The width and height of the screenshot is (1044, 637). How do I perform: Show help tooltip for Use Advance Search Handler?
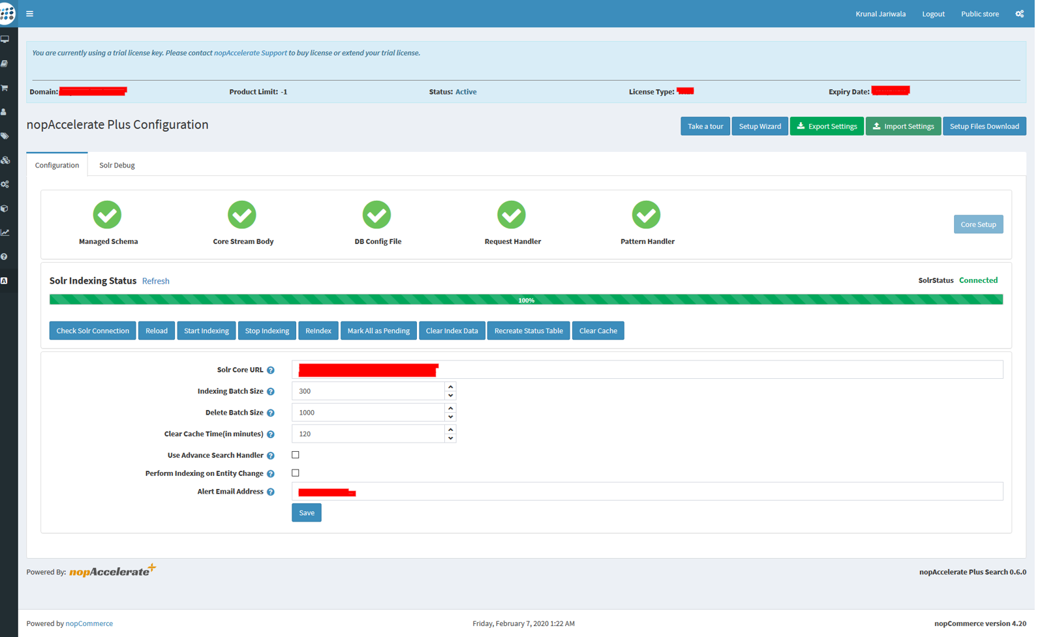point(271,456)
